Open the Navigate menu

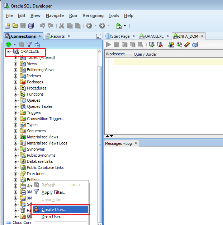click(x=55, y=15)
